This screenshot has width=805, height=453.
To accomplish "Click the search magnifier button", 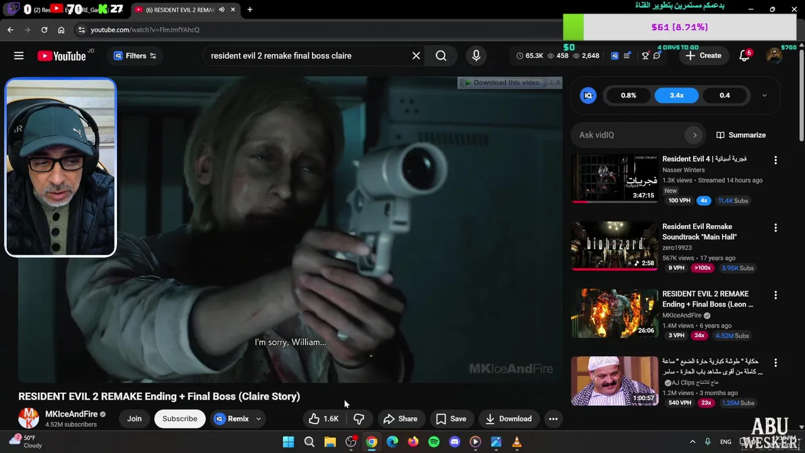I will 441,55.
